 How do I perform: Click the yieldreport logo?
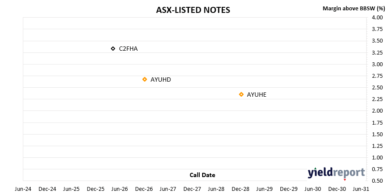point(336,173)
